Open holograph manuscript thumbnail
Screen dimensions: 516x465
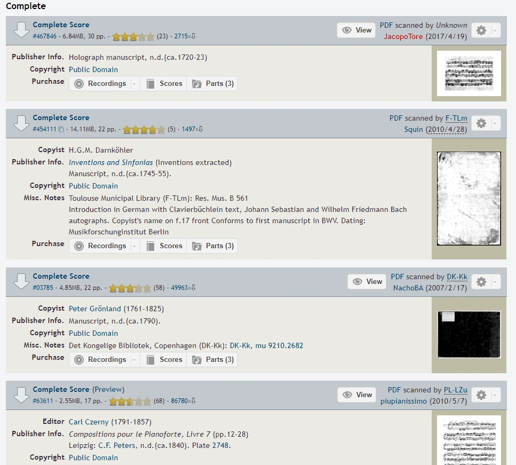pos(469,74)
